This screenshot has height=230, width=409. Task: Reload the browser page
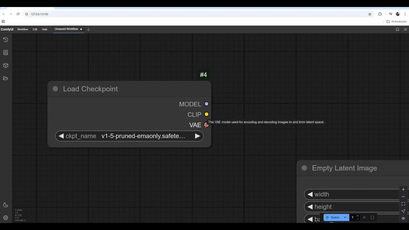tap(18, 14)
